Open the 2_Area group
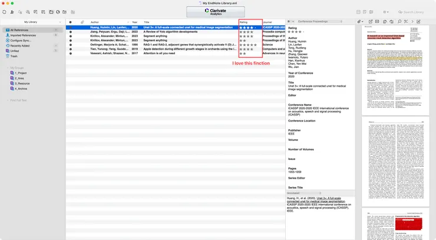 pos(19,78)
